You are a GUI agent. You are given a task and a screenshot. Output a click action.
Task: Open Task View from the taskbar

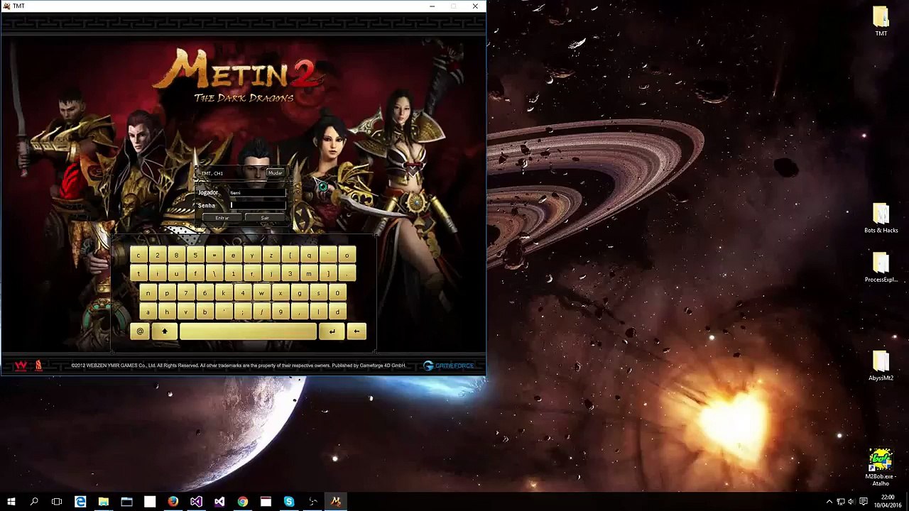[x=57, y=502]
